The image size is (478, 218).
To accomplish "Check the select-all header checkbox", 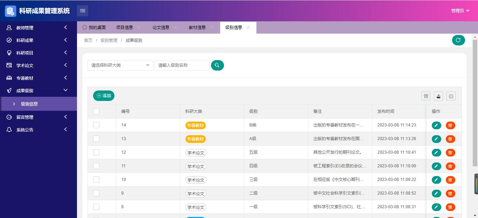I will click(x=96, y=111).
